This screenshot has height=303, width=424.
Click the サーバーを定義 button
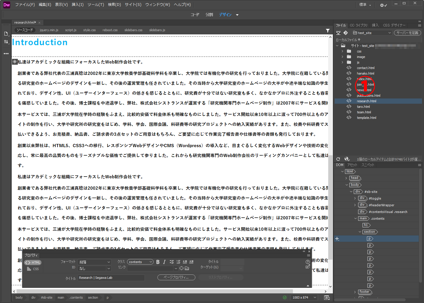tap(407, 33)
